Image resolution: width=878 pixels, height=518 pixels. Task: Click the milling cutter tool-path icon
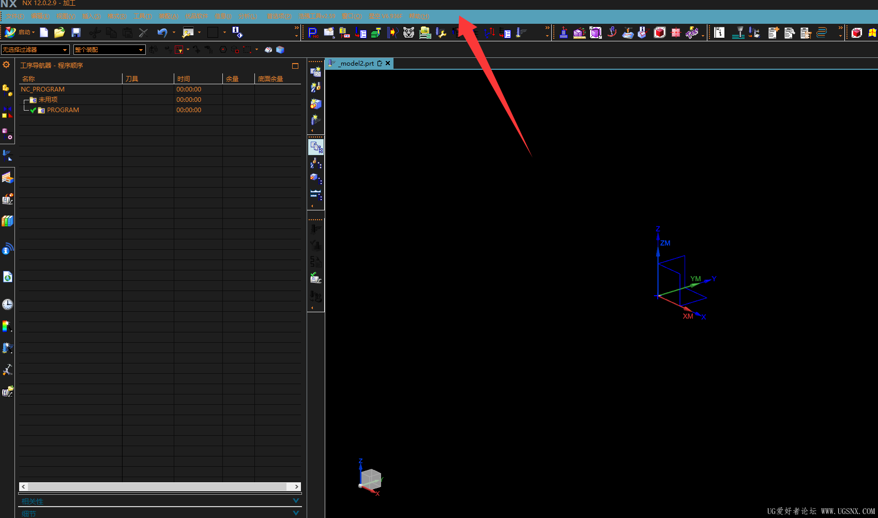[739, 33]
